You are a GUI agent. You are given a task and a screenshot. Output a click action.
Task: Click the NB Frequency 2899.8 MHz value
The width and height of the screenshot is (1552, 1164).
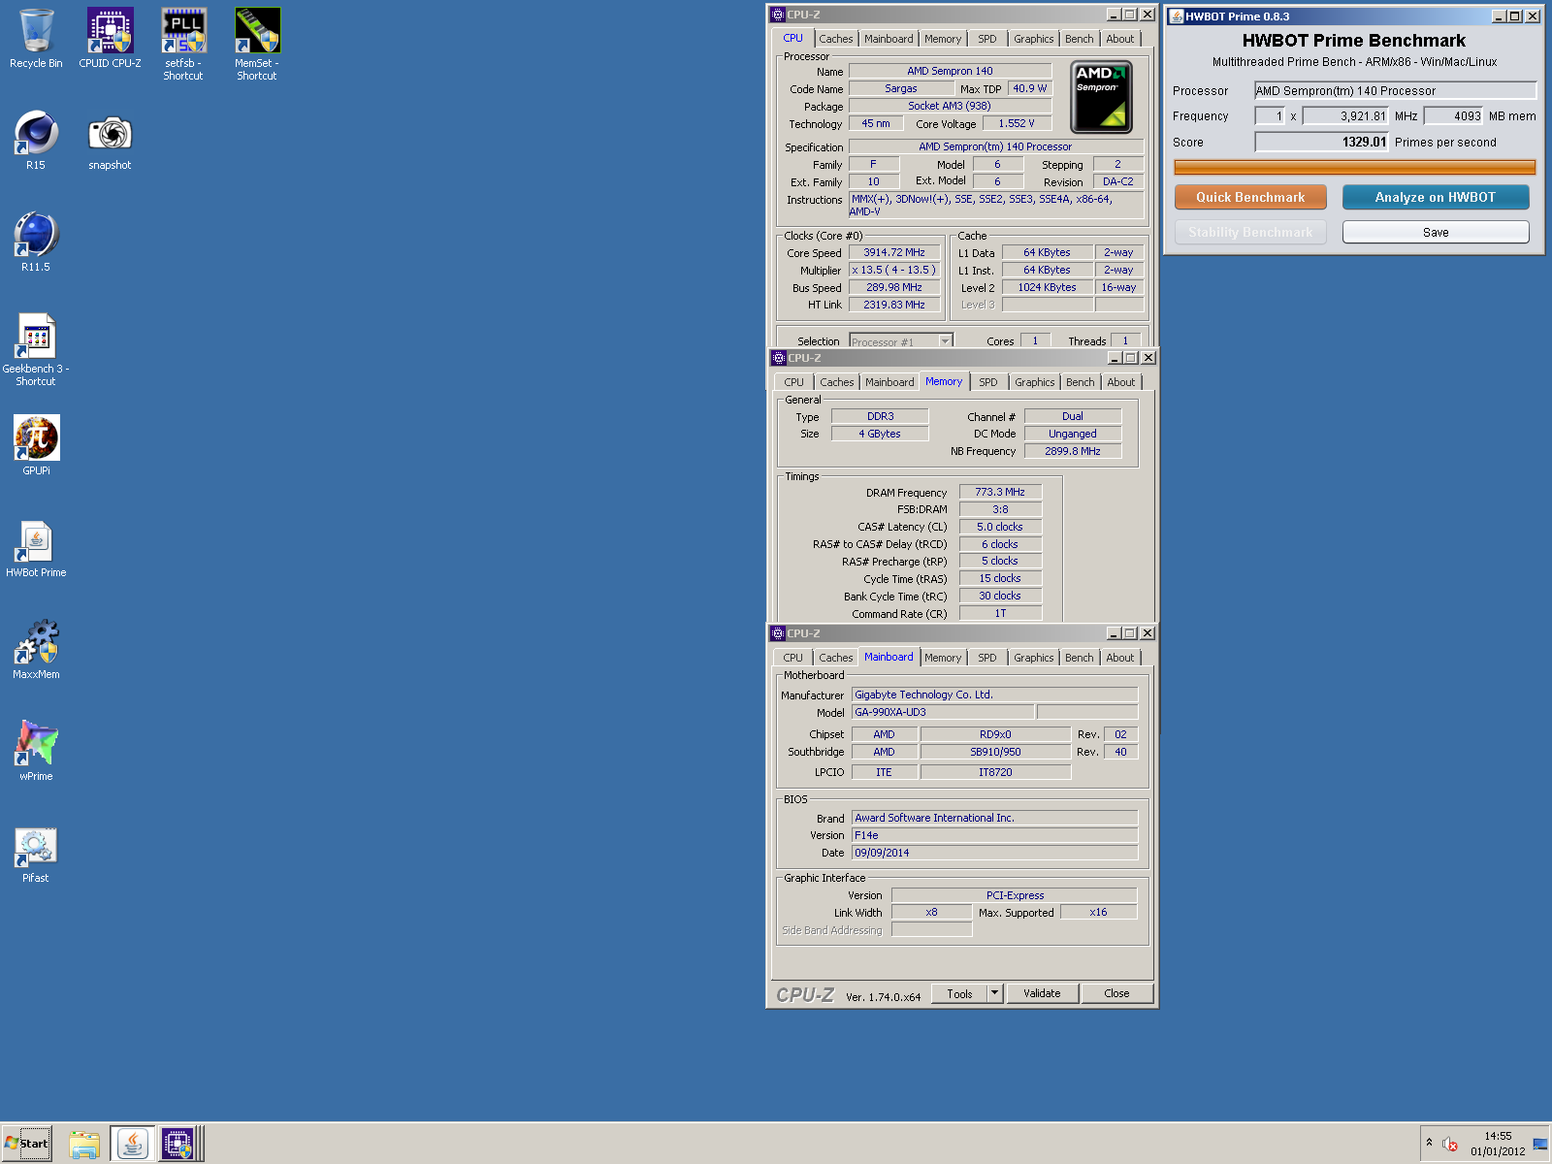[1073, 451]
